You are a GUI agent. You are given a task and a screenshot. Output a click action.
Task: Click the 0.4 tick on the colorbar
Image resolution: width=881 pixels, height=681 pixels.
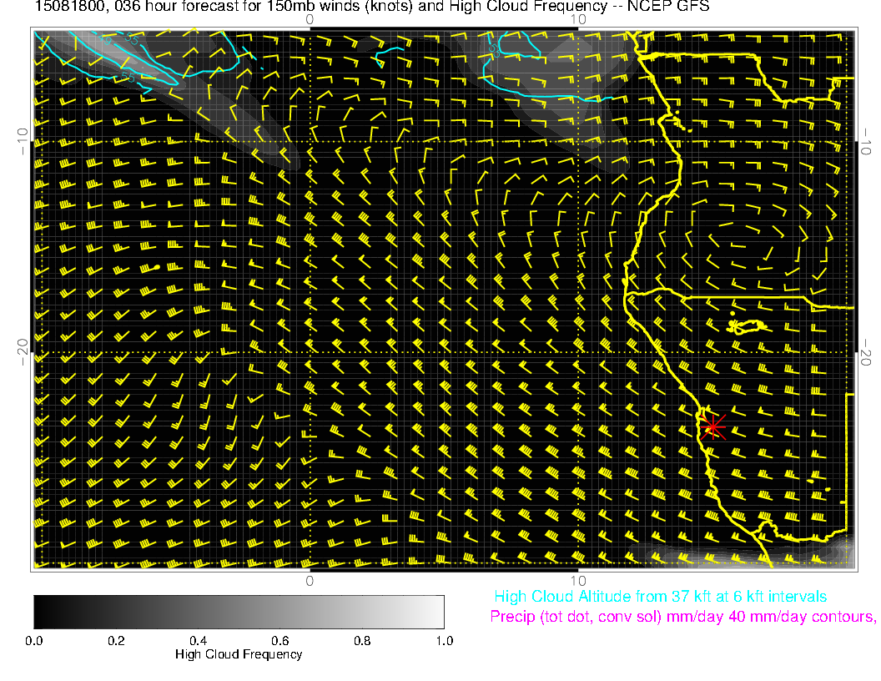198,641
